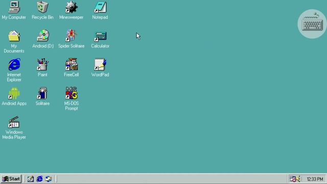327x184 pixels.
Task: Click the Task Scheduler tray icon
Action: pyautogui.click(x=293, y=179)
